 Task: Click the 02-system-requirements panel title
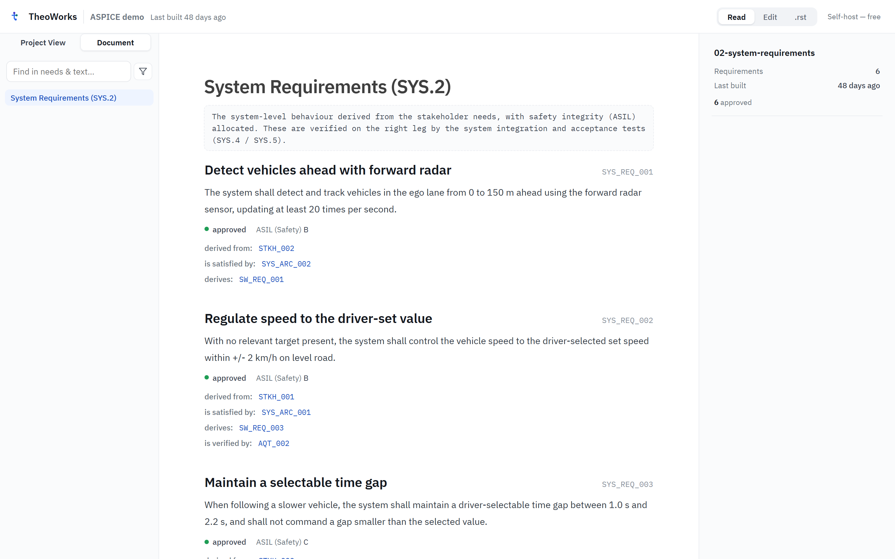pyautogui.click(x=764, y=53)
